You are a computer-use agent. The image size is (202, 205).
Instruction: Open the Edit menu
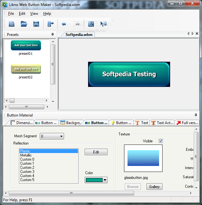[22, 14]
